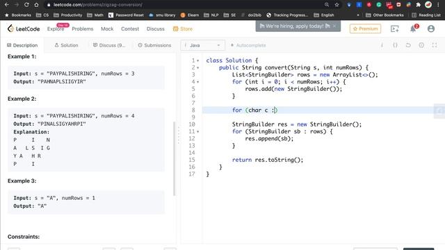Collapse code fold arrow on line 1

pos(197,60)
